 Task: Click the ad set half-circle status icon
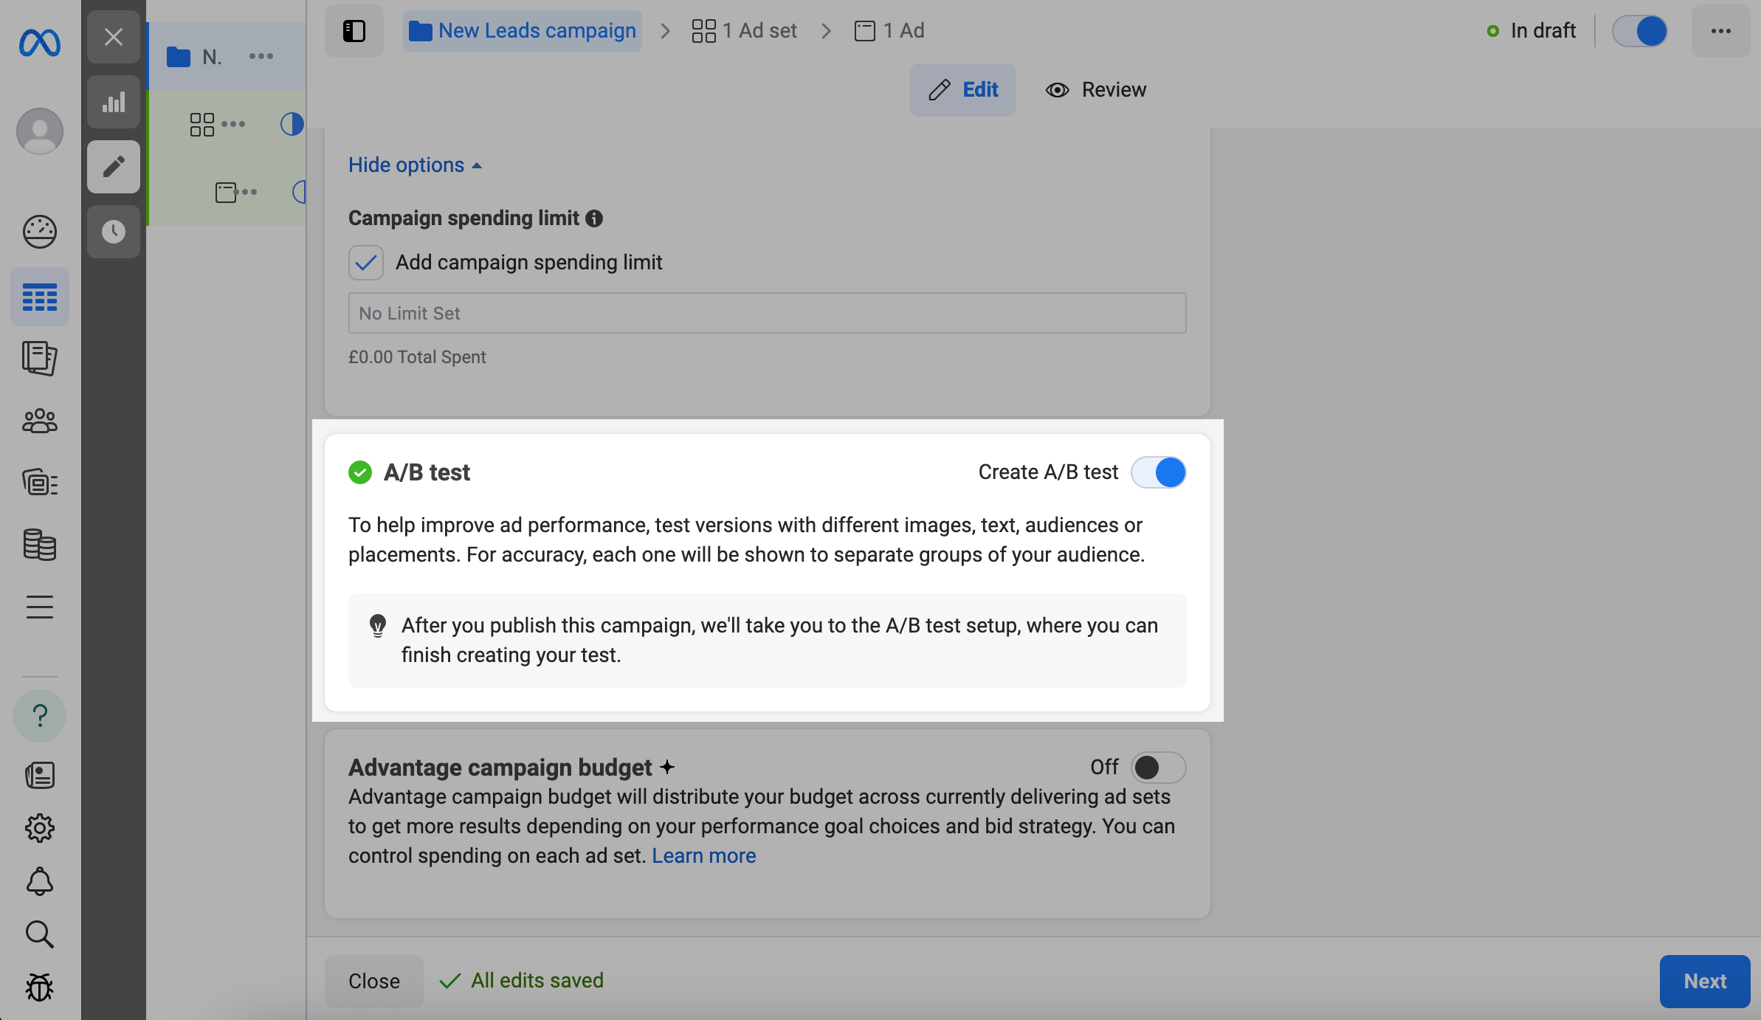292,124
